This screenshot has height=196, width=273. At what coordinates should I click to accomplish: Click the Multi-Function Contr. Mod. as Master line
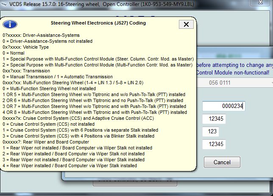pyautogui.click(x=97, y=65)
